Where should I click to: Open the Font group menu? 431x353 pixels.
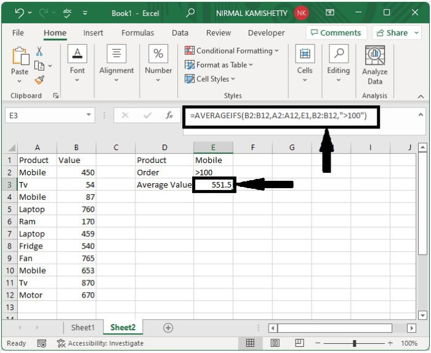pos(77,64)
